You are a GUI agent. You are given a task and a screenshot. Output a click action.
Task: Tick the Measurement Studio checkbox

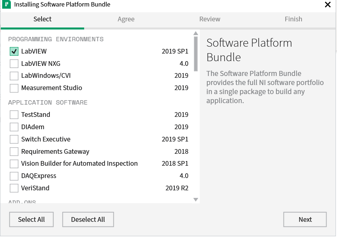click(14, 88)
